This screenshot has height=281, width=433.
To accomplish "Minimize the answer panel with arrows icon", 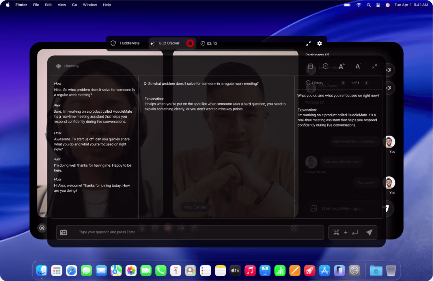I will pos(374,66).
